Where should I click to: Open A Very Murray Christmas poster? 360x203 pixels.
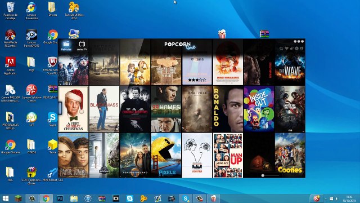point(73,109)
